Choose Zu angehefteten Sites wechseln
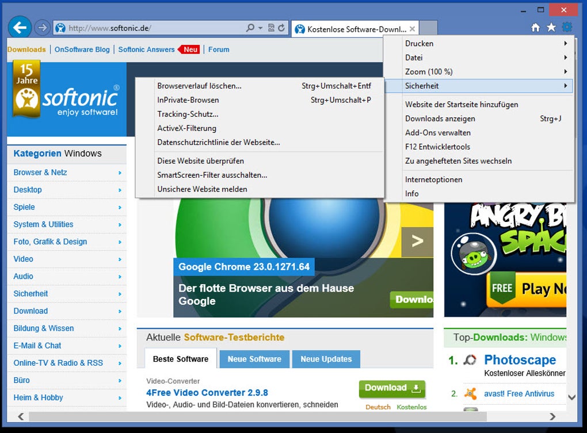This screenshot has width=587, height=433. (x=479, y=161)
